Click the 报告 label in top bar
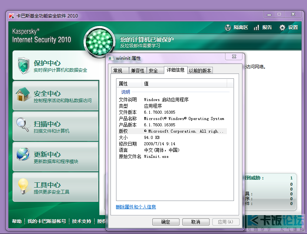Image resolution: width=307 pixels, height=234 pixels. (x=267, y=27)
